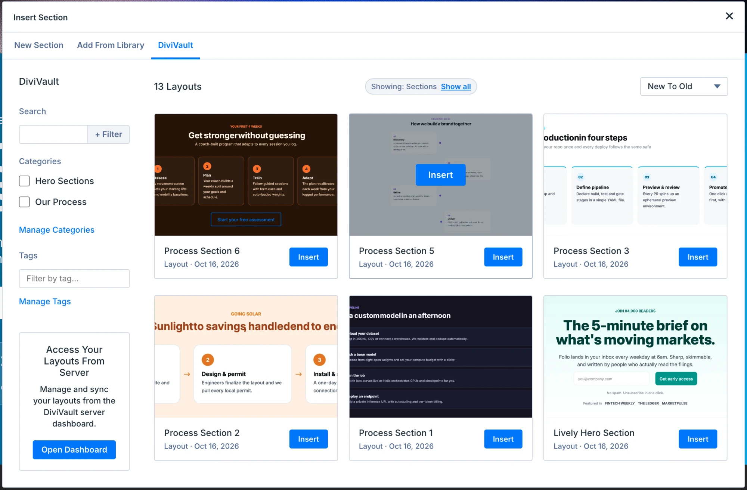Viewport: 747px width, 490px height.
Task: Close the Insert Section dialog
Action: (x=729, y=16)
